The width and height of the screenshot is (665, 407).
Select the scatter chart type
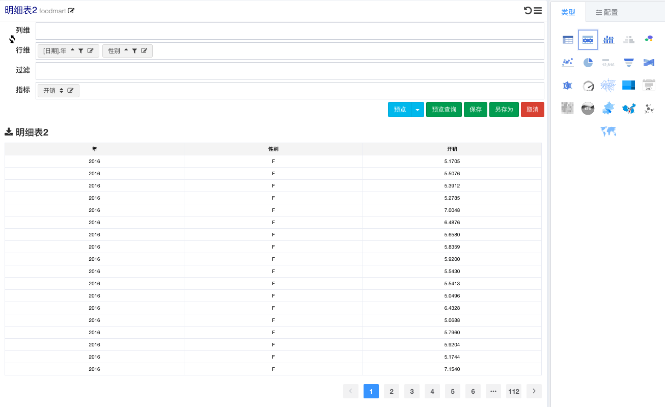coord(567,62)
